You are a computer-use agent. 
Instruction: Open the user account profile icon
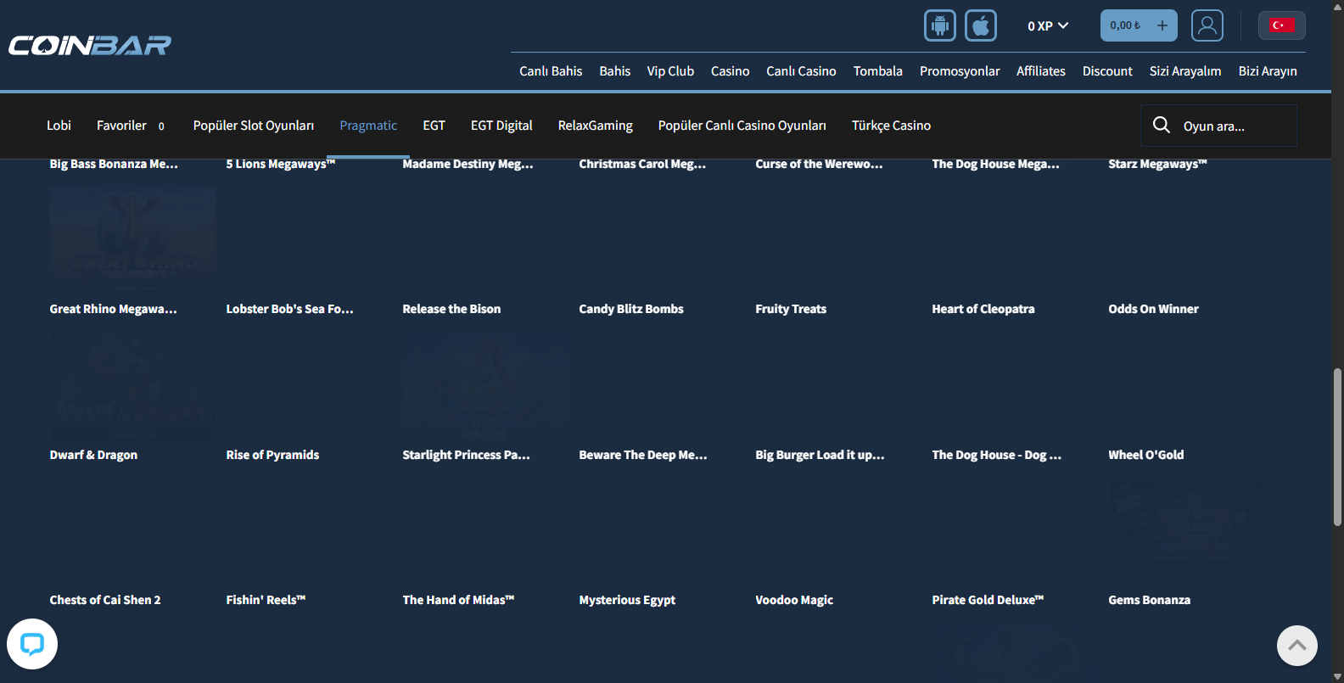1207,25
